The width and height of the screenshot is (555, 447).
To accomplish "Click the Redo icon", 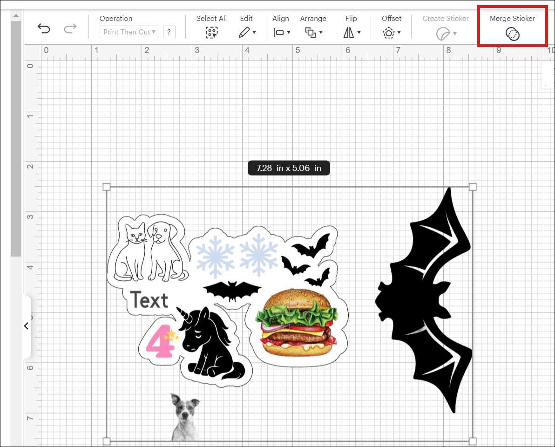I will coord(71,28).
